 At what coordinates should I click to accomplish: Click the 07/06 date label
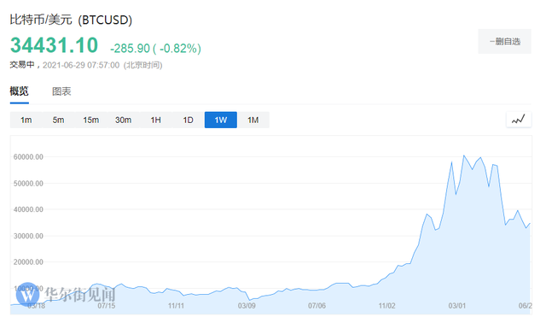point(317,306)
